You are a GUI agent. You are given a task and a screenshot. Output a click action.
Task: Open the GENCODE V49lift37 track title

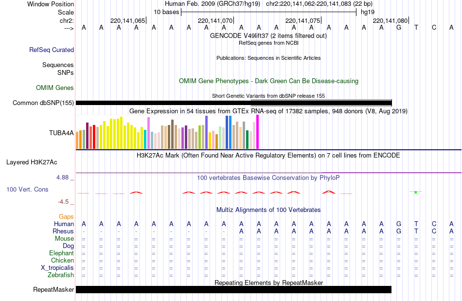click(x=268, y=36)
